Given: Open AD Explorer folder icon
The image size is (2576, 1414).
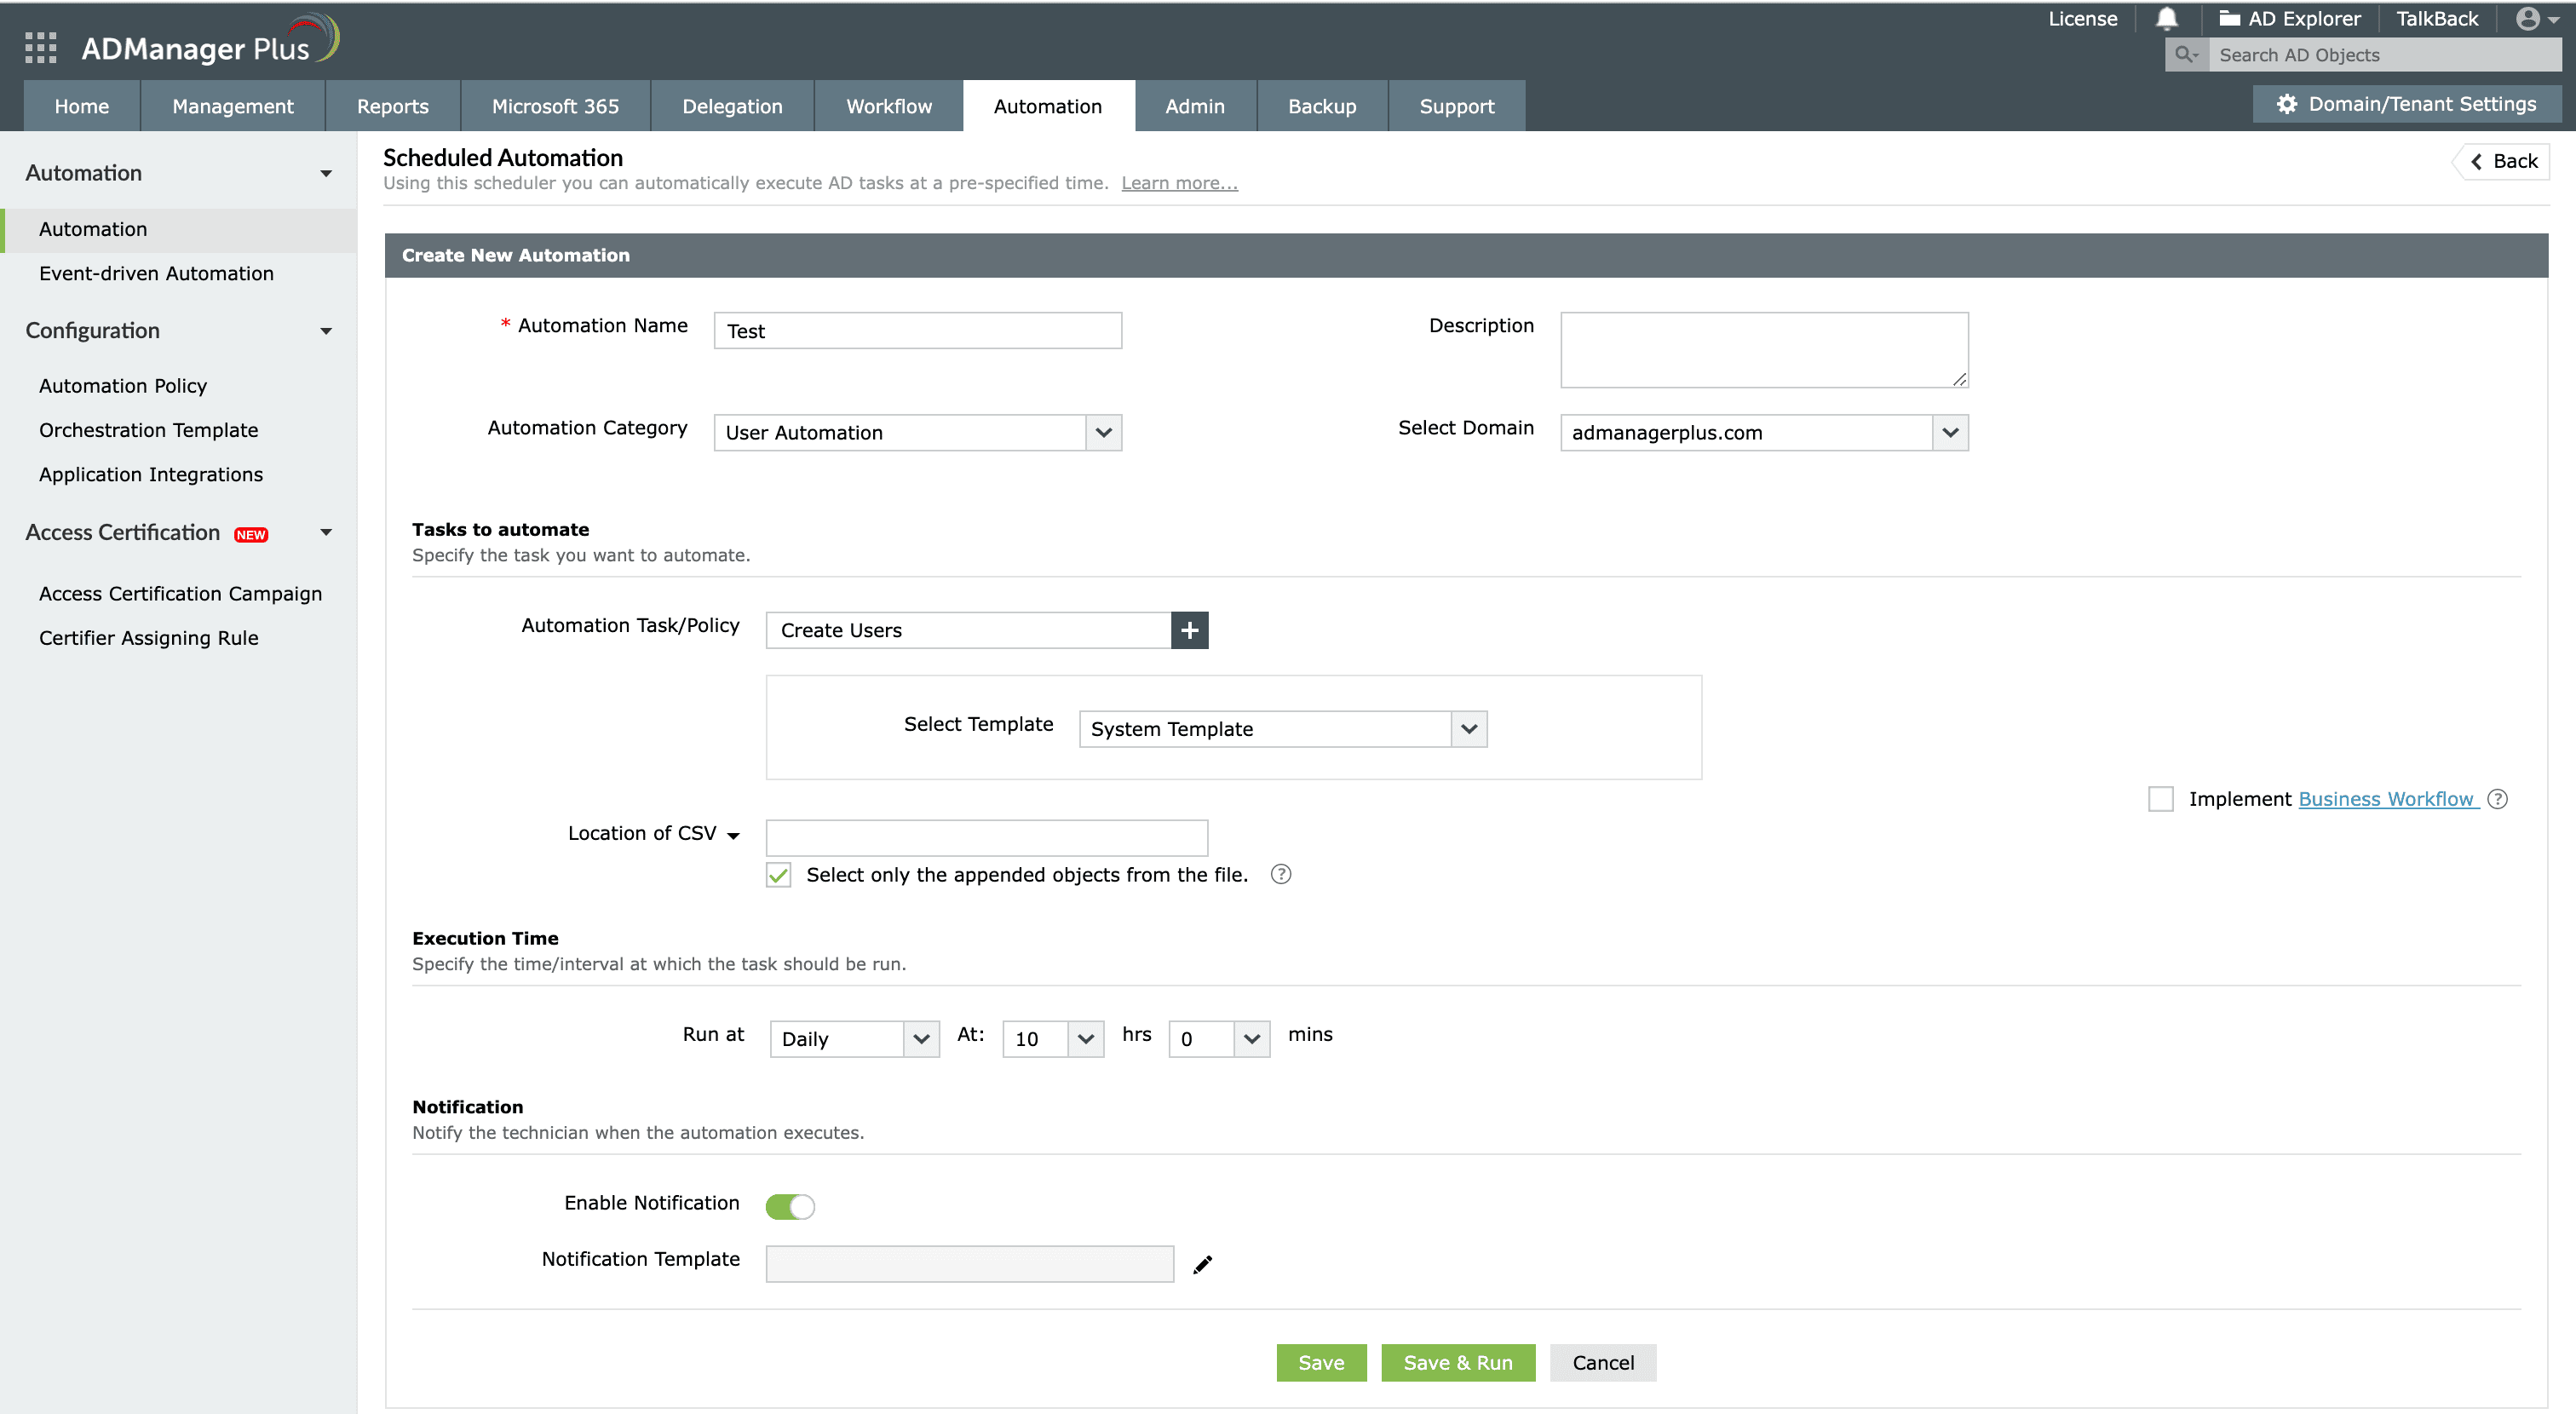Looking at the screenshot, I should click(2229, 18).
